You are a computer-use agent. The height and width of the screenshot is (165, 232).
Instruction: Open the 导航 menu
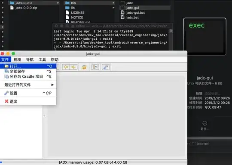[x=30, y=59]
